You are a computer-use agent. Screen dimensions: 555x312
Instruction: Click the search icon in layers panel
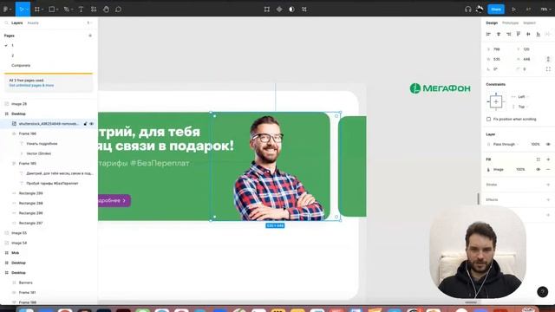[x=6, y=23]
